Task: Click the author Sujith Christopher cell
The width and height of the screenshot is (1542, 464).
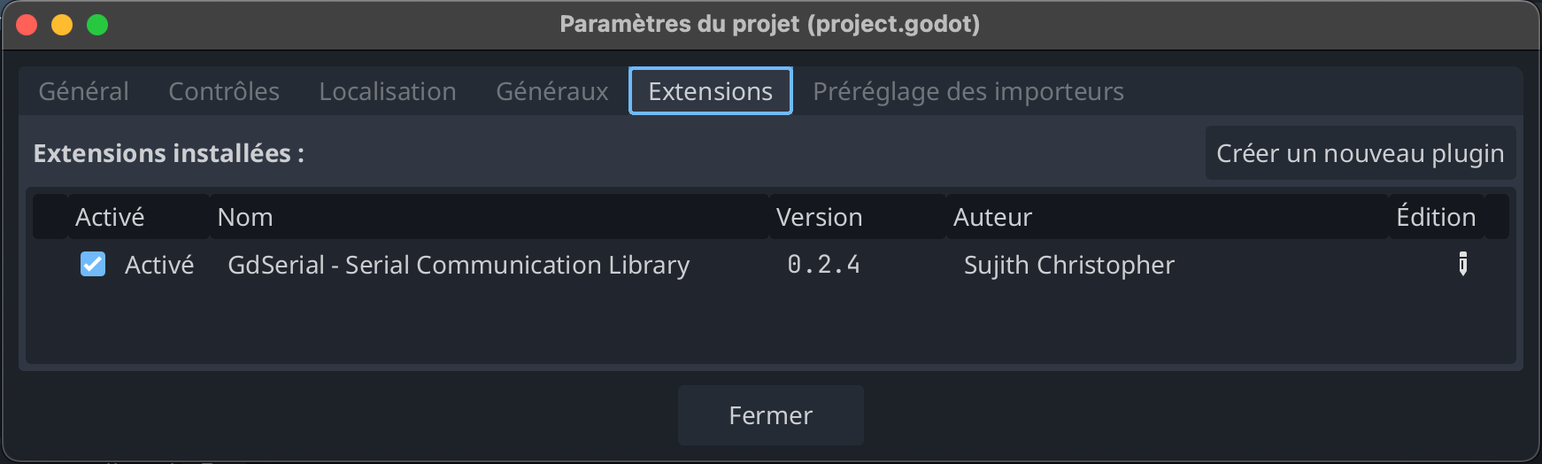Action: tap(1068, 265)
